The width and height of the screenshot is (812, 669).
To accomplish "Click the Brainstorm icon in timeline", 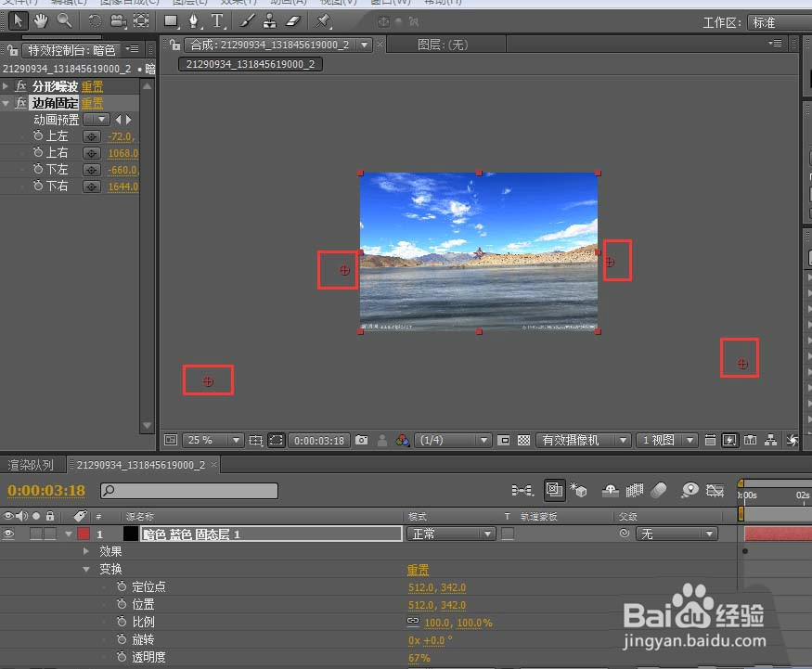I will [690, 490].
